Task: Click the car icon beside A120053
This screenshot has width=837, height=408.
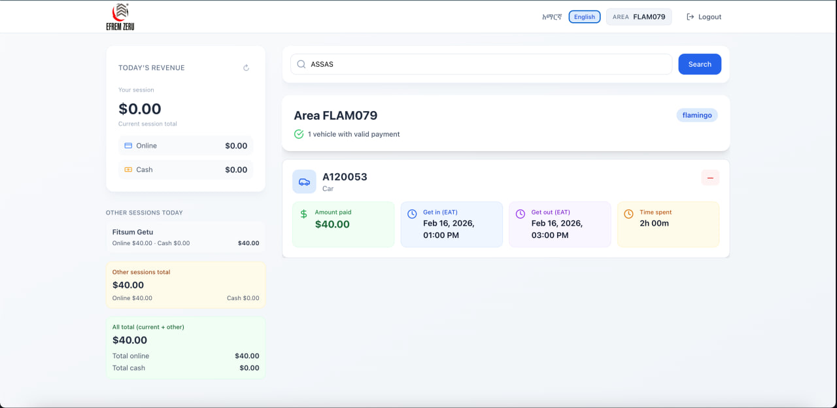Action: (x=304, y=182)
